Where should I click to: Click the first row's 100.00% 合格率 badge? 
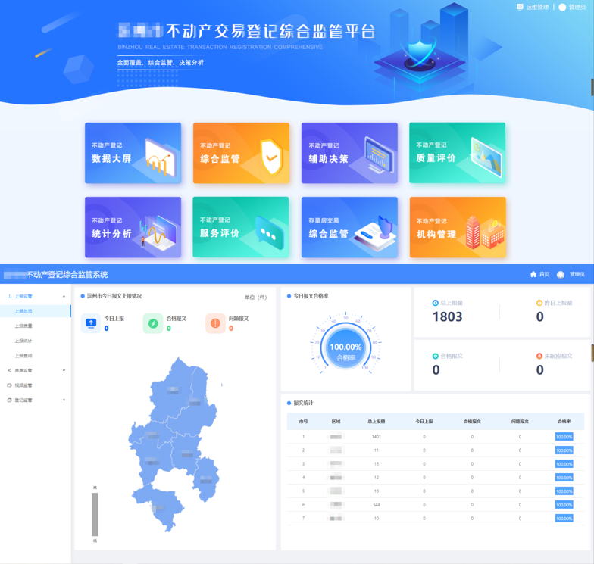(564, 437)
